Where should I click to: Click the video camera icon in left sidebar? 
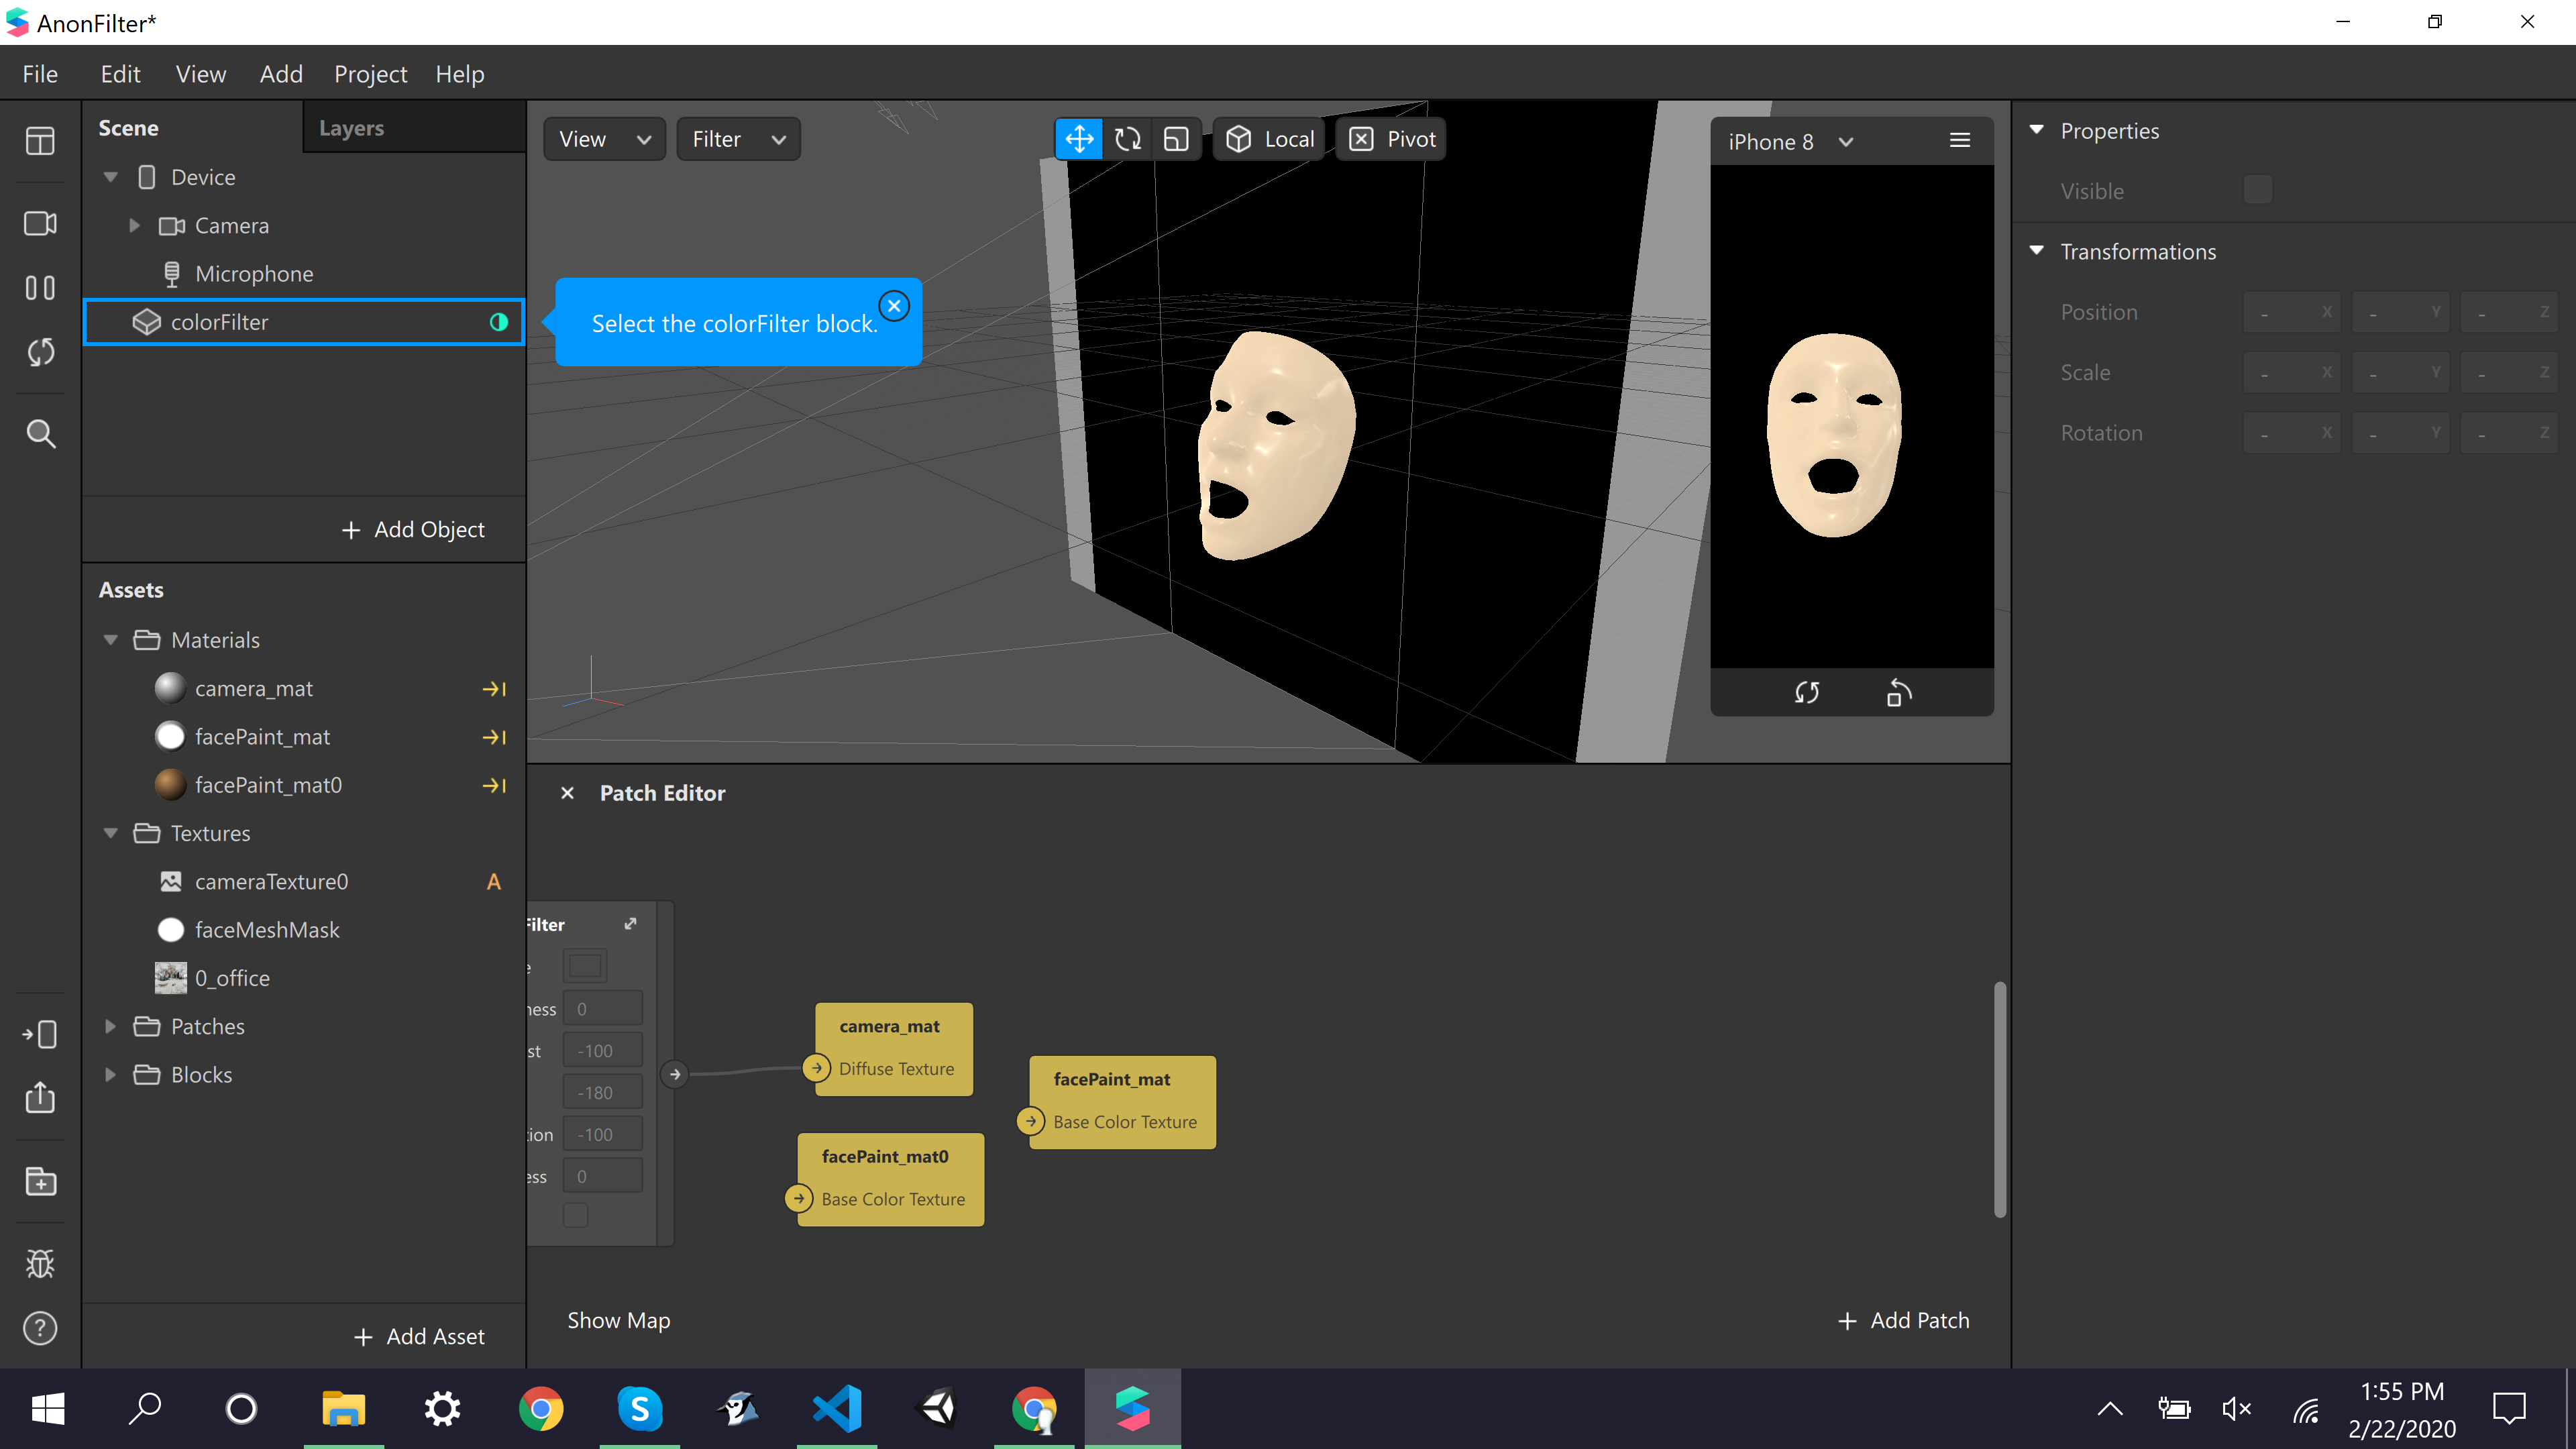tap(40, 223)
